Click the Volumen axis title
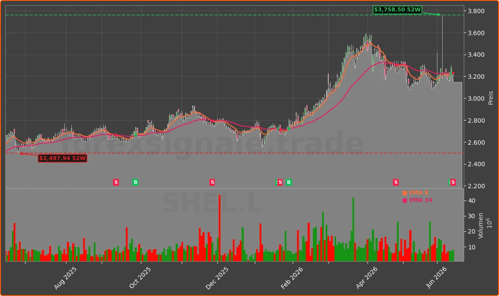 pos(481,226)
